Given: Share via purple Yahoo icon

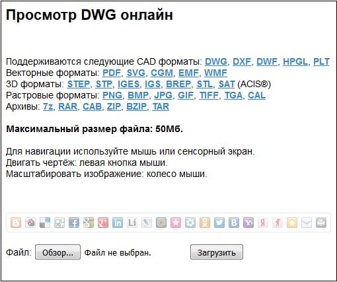Looking at the screenshot, I should (248, 223).
